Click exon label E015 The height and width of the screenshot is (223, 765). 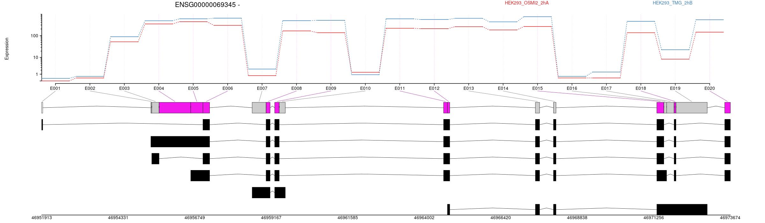point(537,88)
